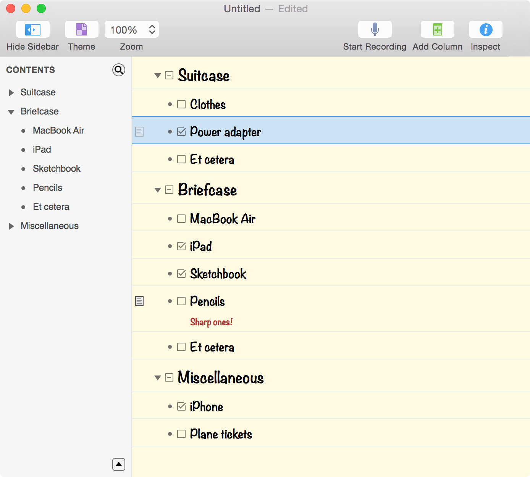The height and width of the screenshot is (477, 530).
Task: Expand Suitcase in the sidebar contents
Action: [11, 92]
